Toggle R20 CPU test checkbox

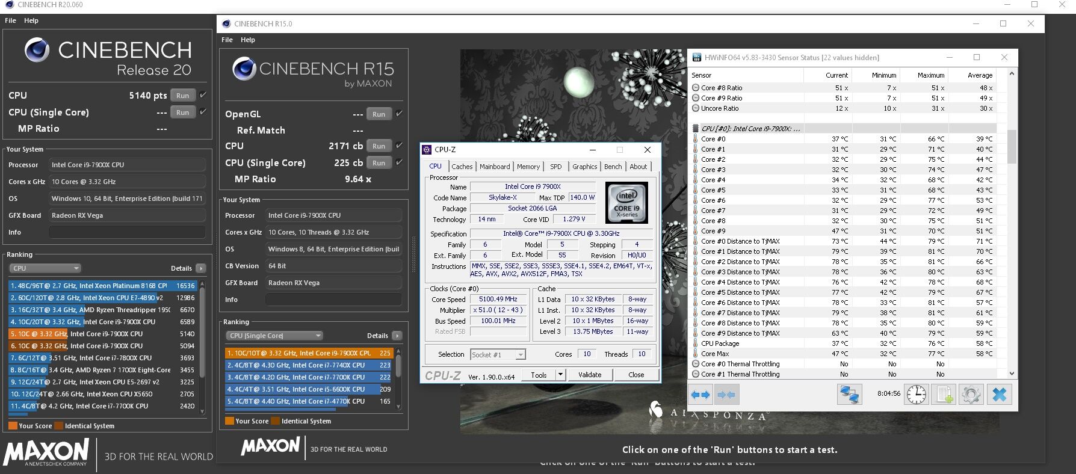tap(203, 95)
